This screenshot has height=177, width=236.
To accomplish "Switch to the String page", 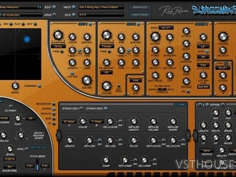I will (x=54, y=109).
